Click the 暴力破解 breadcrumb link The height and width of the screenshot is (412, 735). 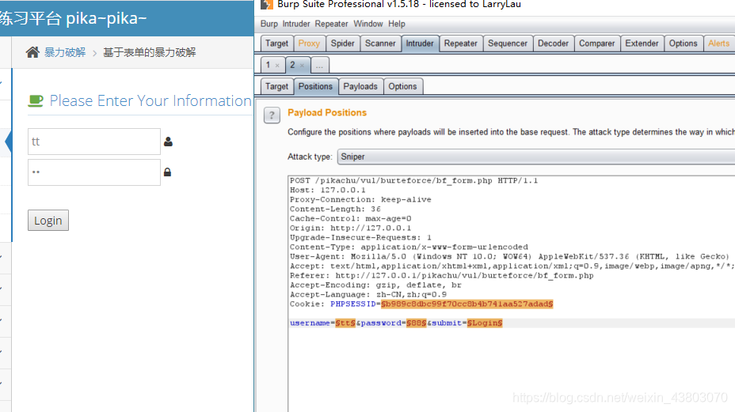coord(65,52)
